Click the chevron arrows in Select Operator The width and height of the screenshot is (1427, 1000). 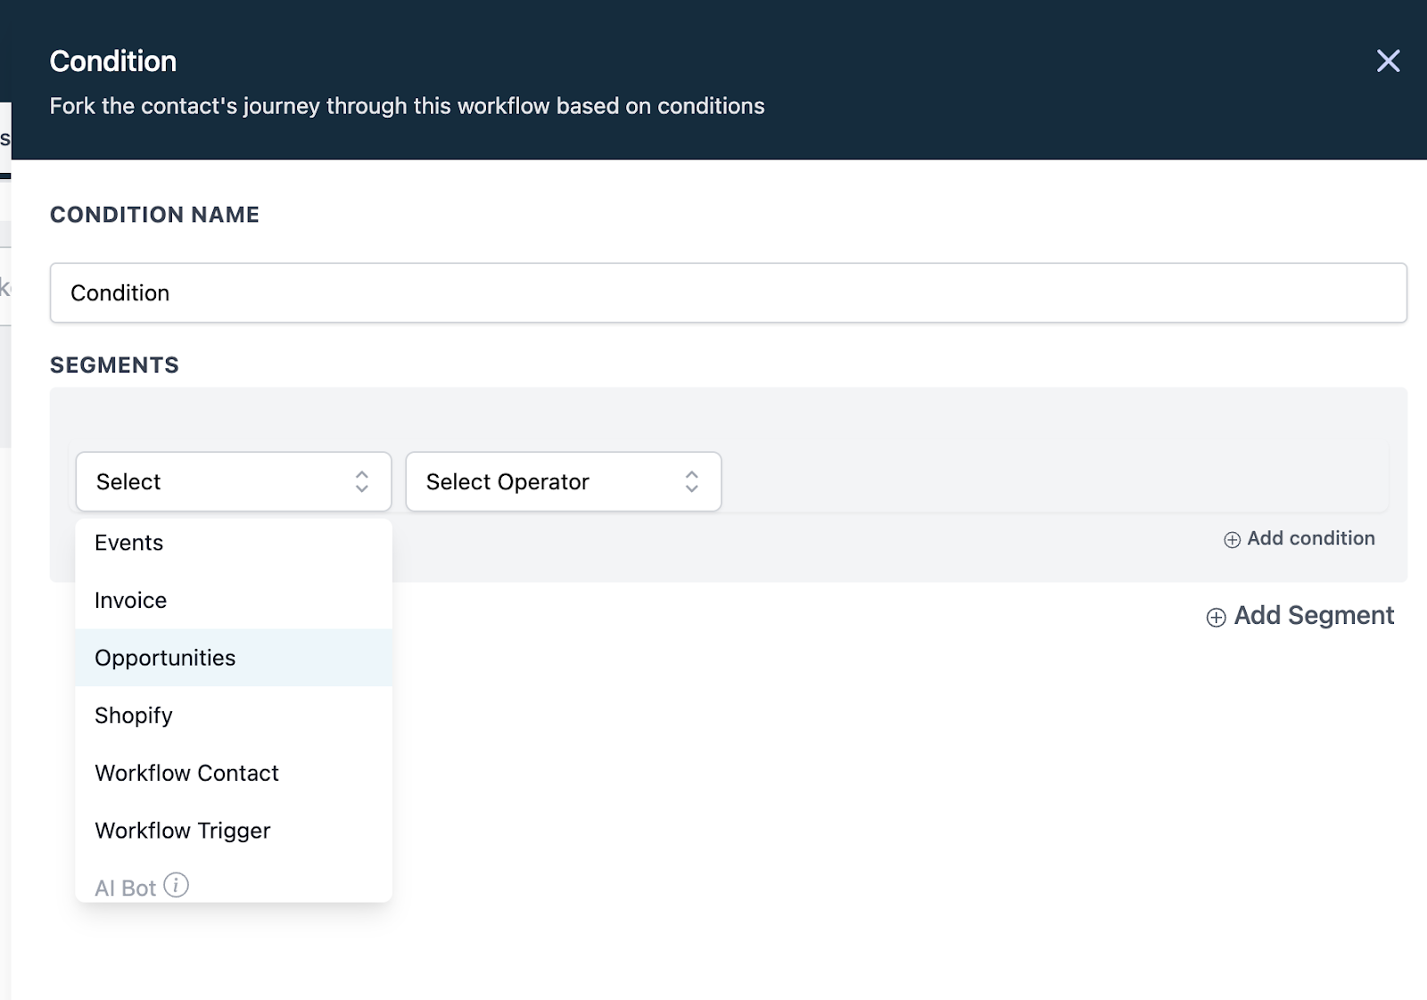click(691, 481)
